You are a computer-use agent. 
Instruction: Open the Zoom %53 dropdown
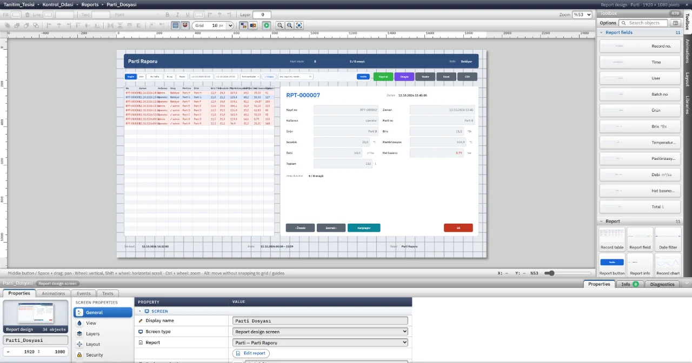click(x=582, y=15)
